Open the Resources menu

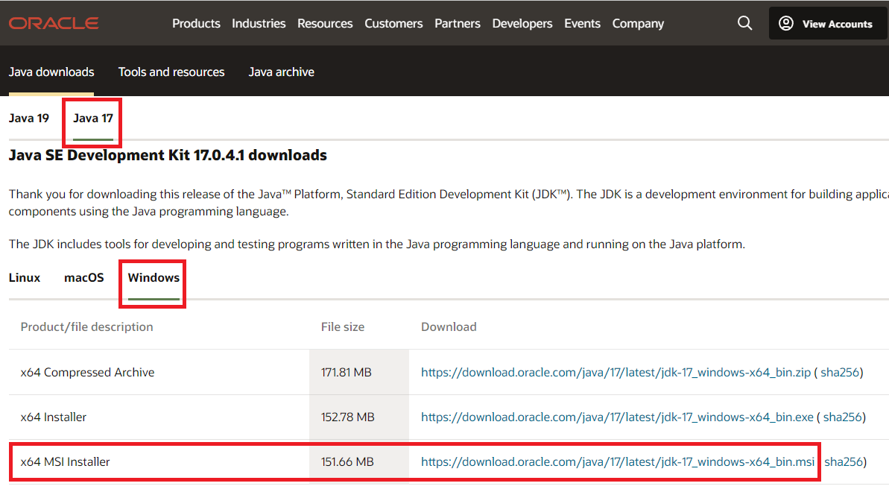[x=325, y=23]
